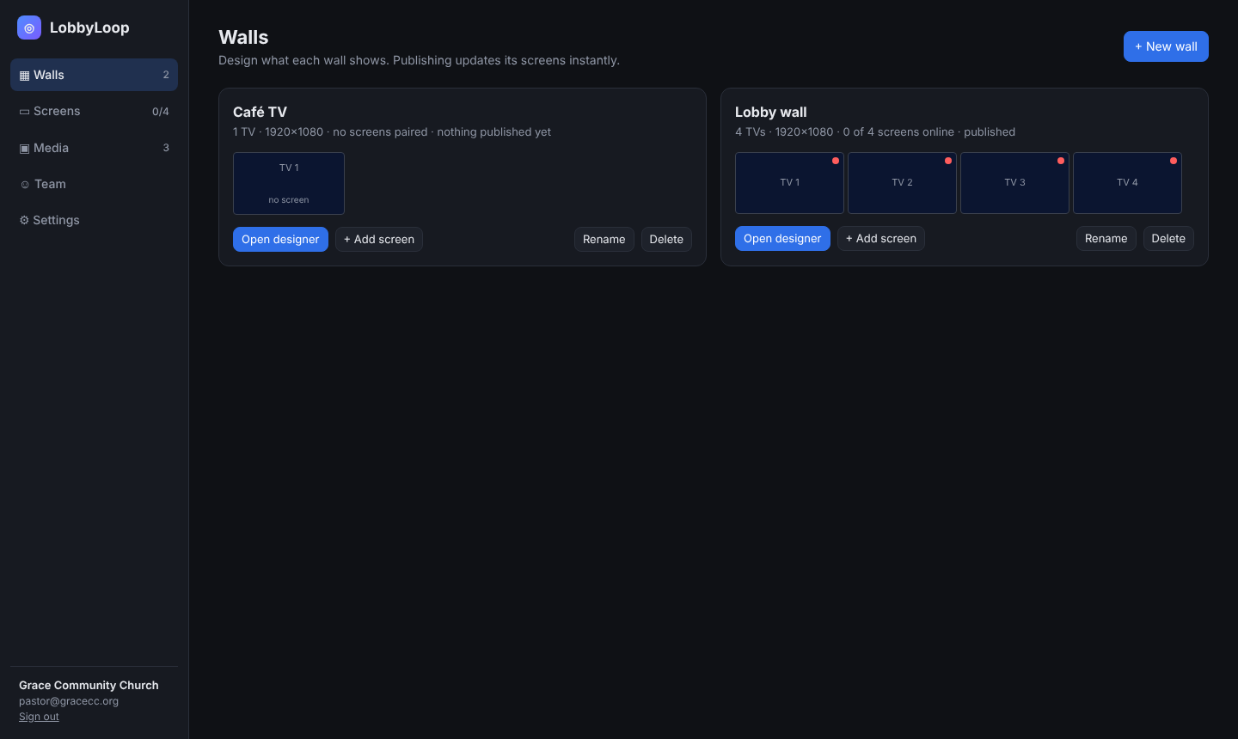
Task: Click the Café TV wall title
Action: point(260,112)
